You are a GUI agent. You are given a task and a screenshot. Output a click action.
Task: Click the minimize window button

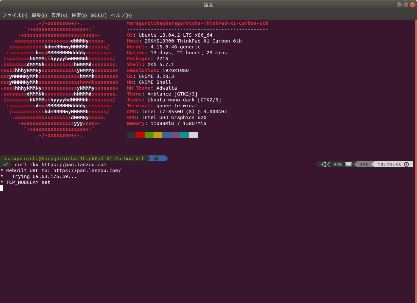[x=399, y=5]
